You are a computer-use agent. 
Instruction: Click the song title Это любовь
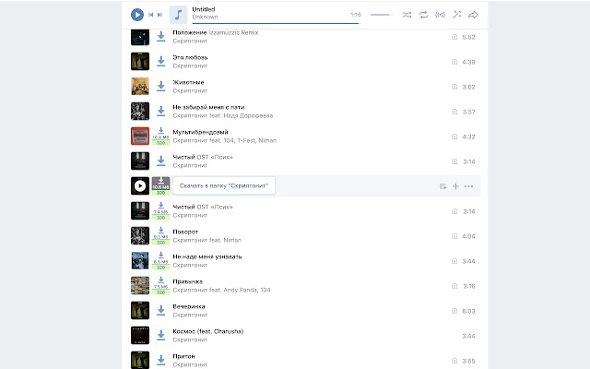click(x=190, y=57)
